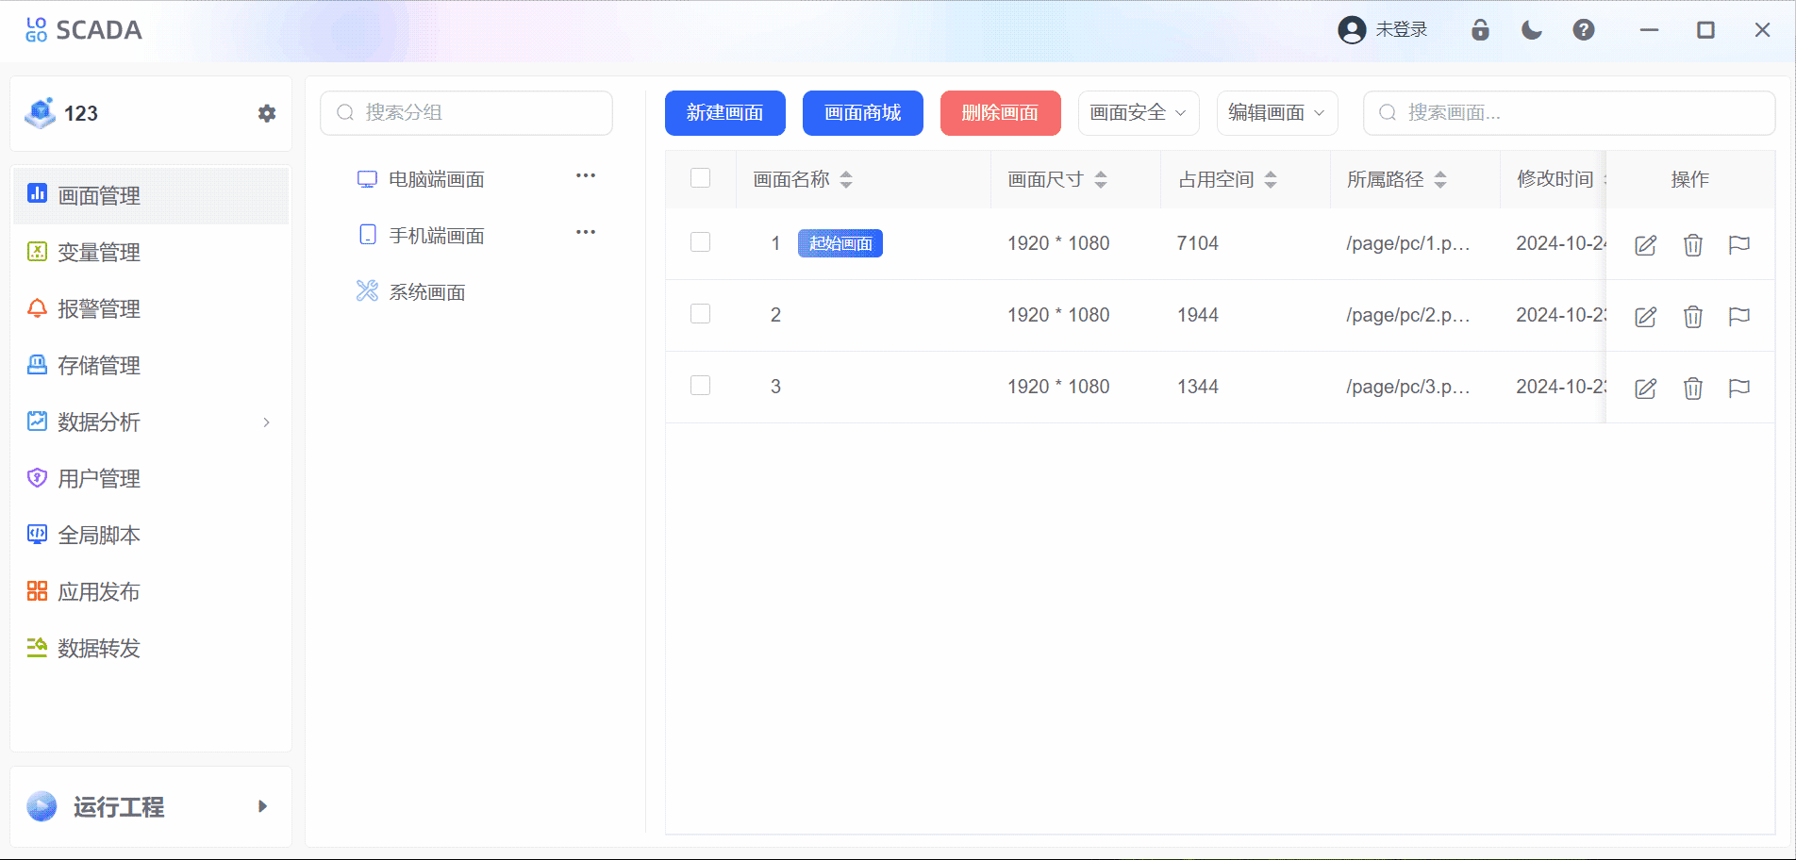This screenshot has width=1796, height=860.
Task: Check the checkbox for screen 1
Action: pos(700,242)
